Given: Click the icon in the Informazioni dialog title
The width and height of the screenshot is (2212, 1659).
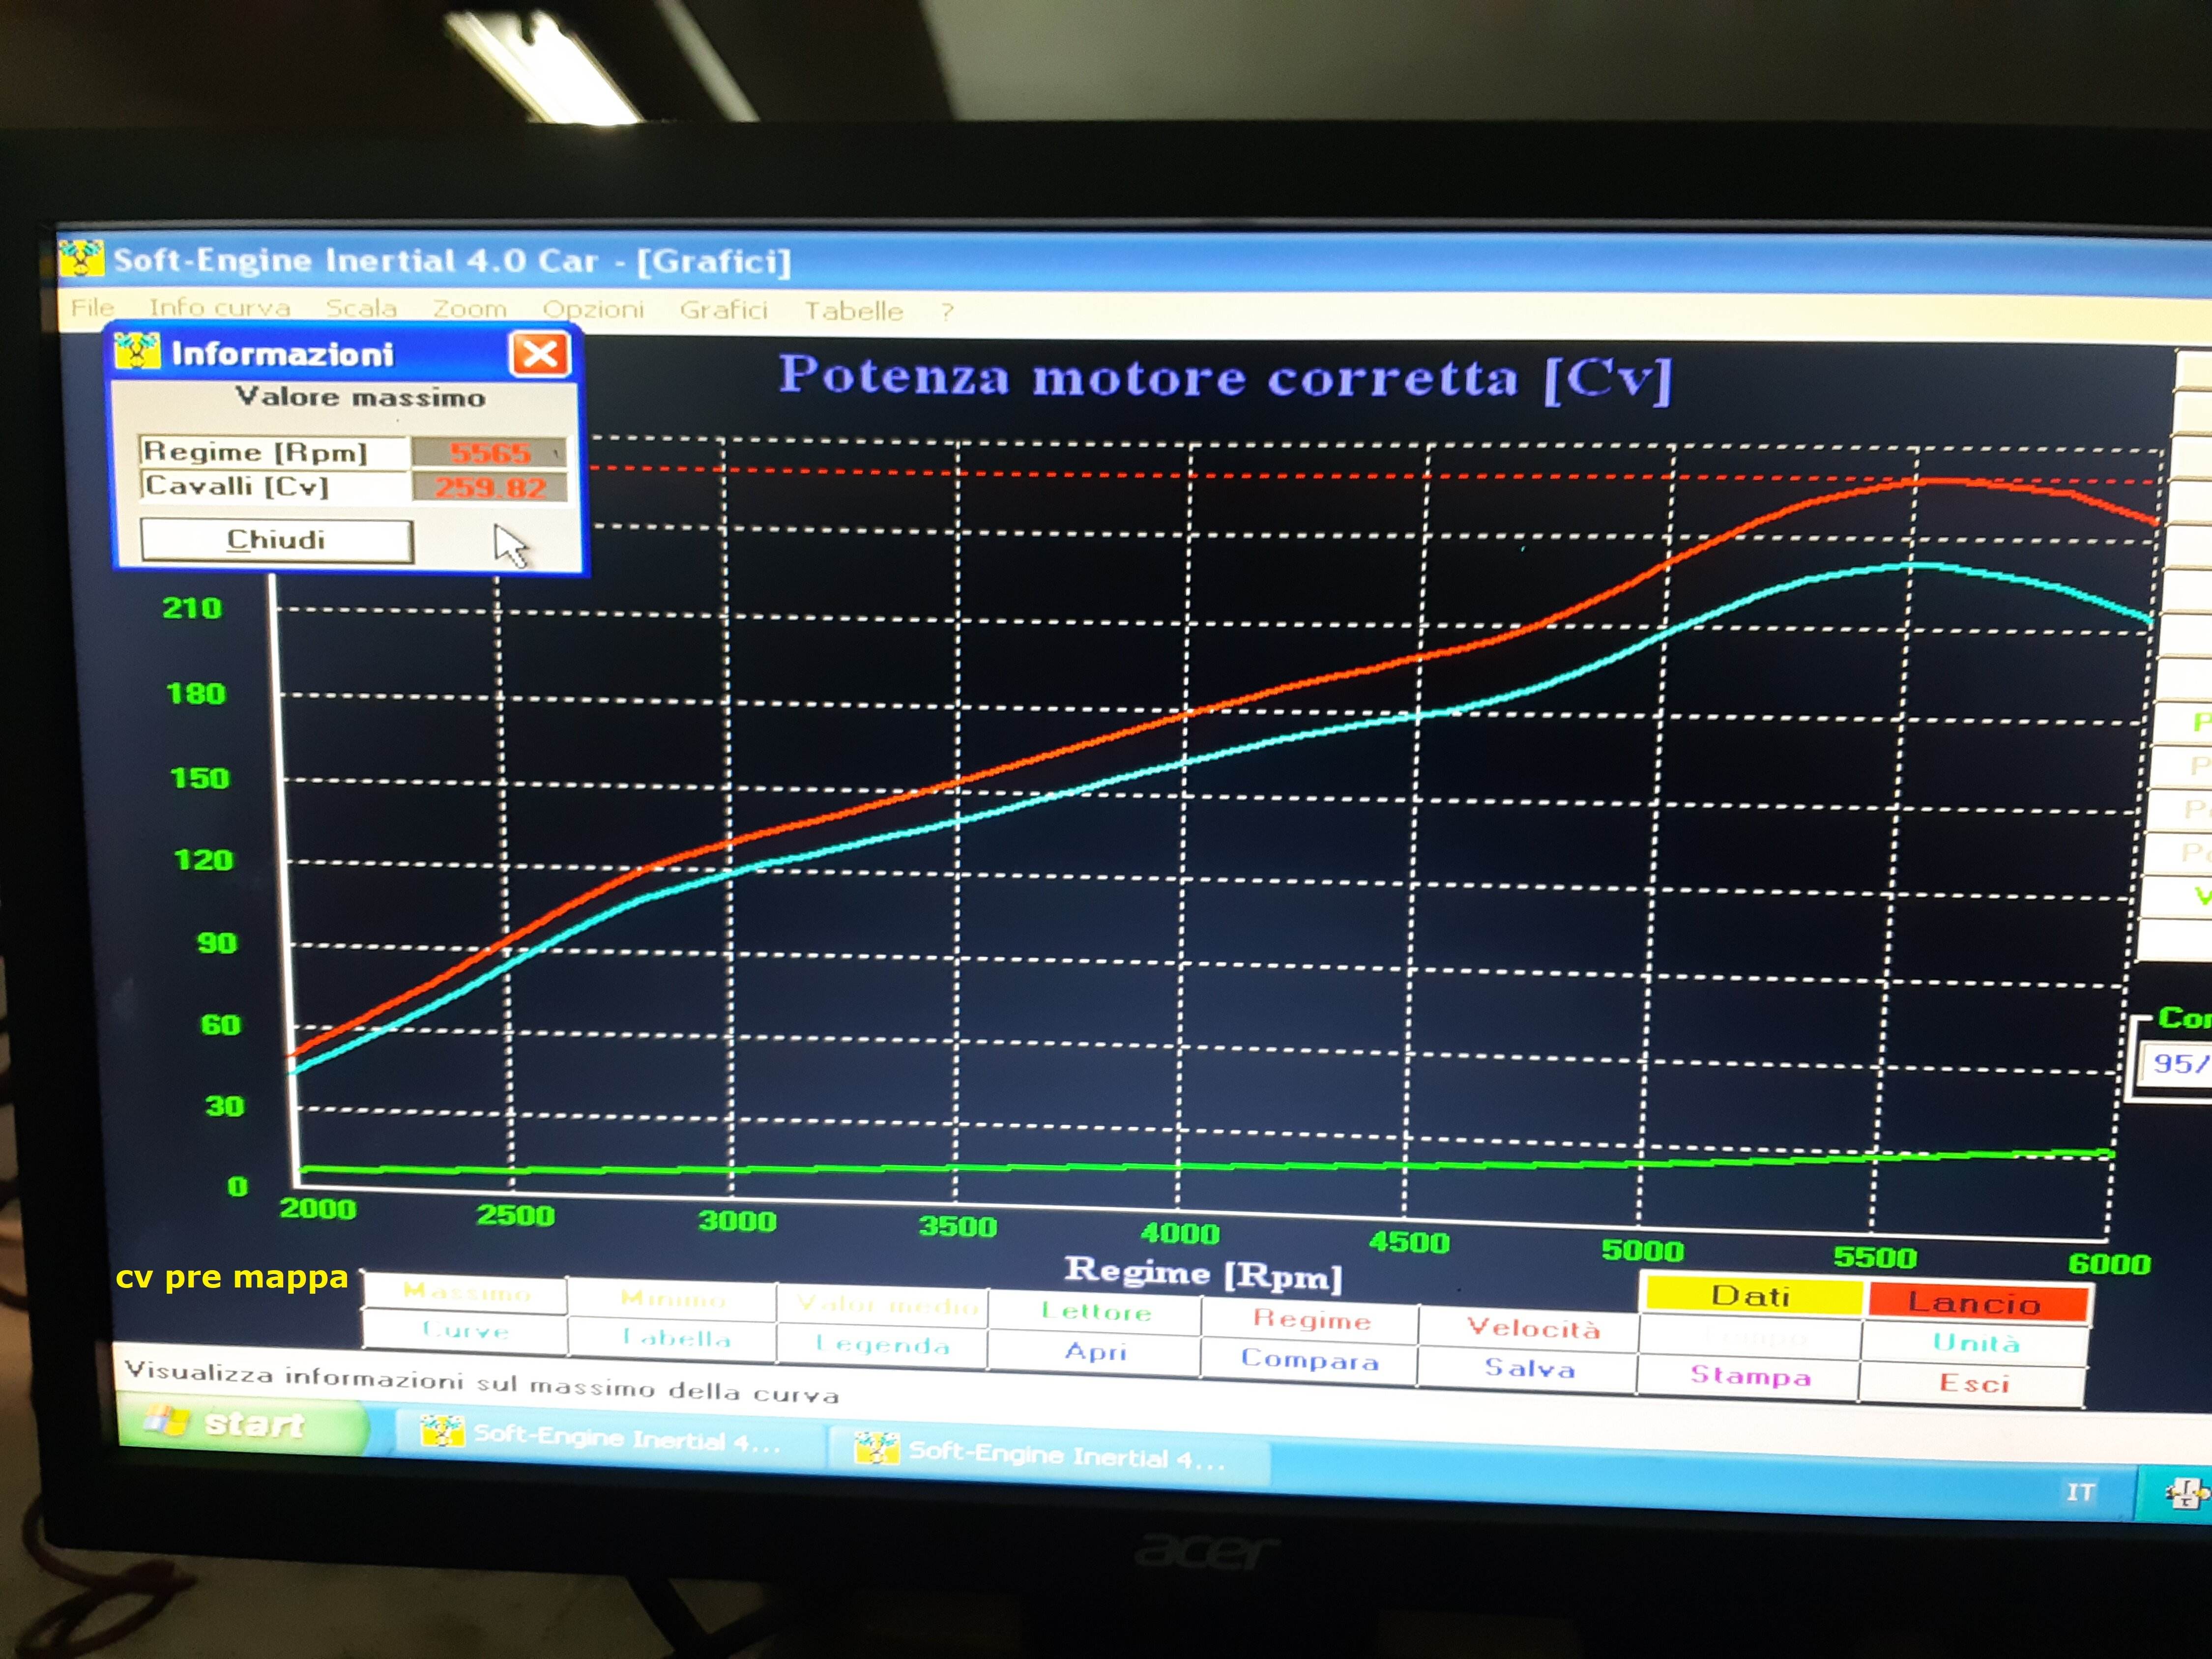Looking at the screenshot, I should pyautogui.click(x=137, y=351).
